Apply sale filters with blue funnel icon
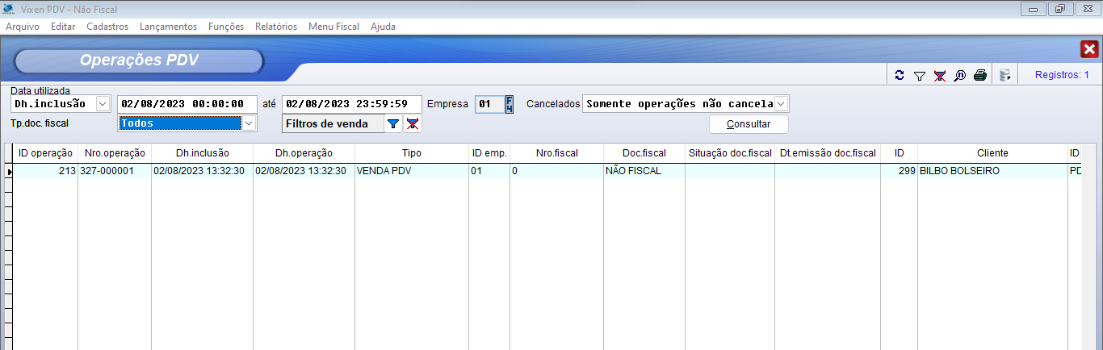 [393, 123]
